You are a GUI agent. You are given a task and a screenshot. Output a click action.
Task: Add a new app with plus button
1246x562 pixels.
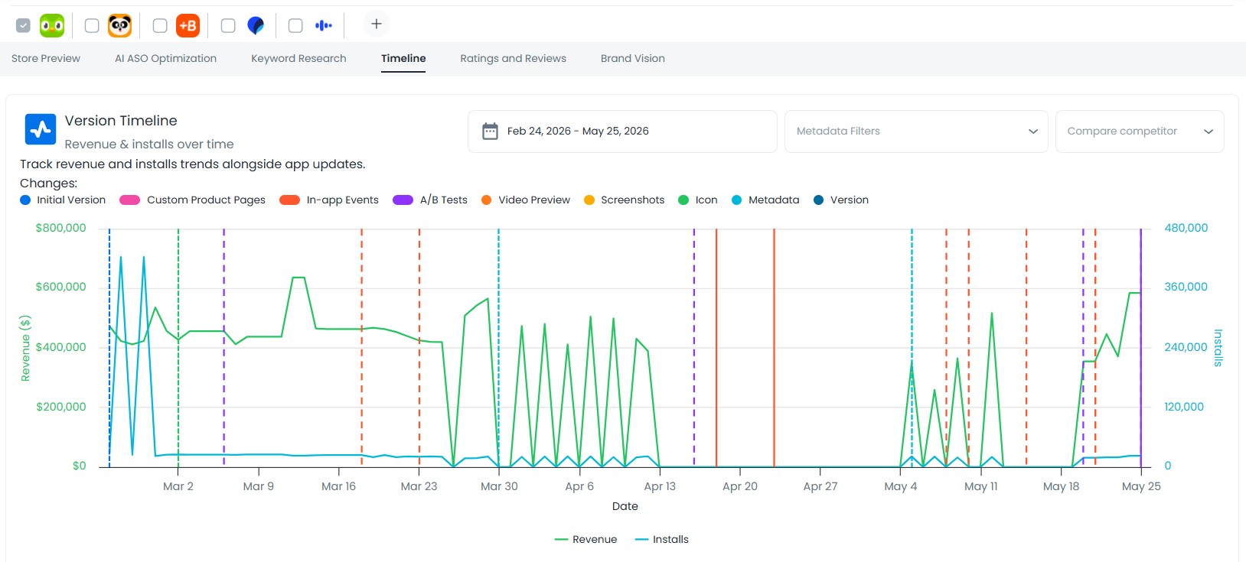pos(377,24)
